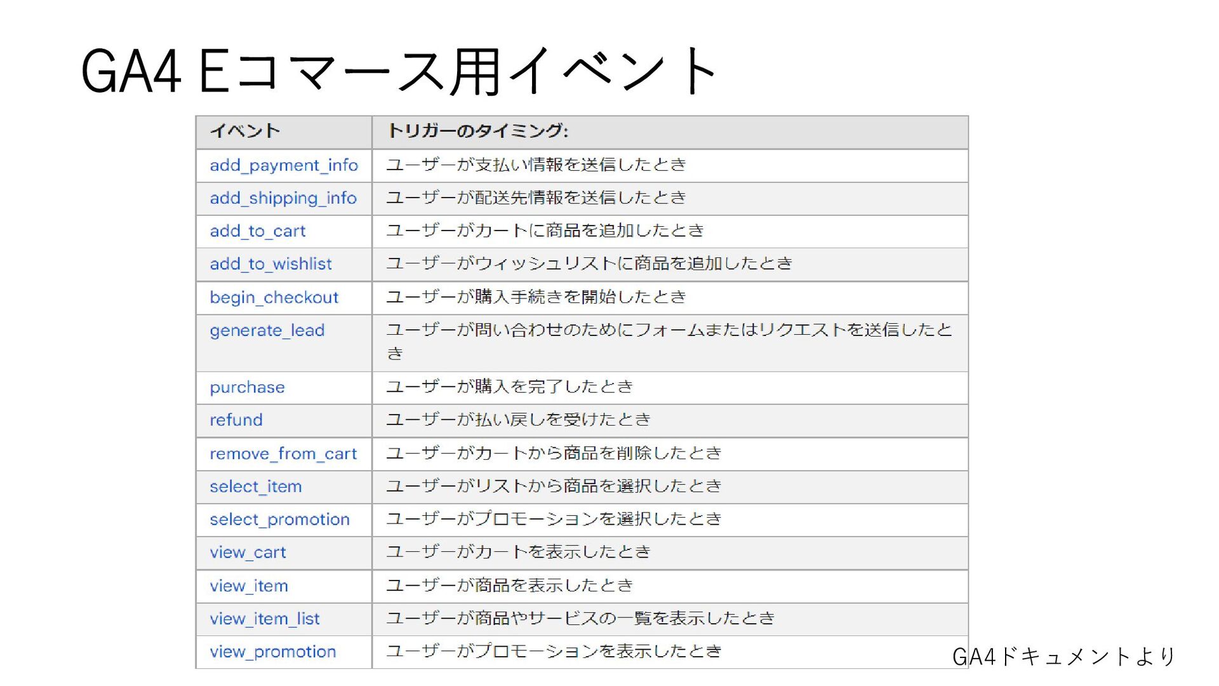Select text ユーザーがカートから商品を削除したとき
The height and width of the screenshot is (686, 1219).
pyautogui.click(x=554, y=453)
